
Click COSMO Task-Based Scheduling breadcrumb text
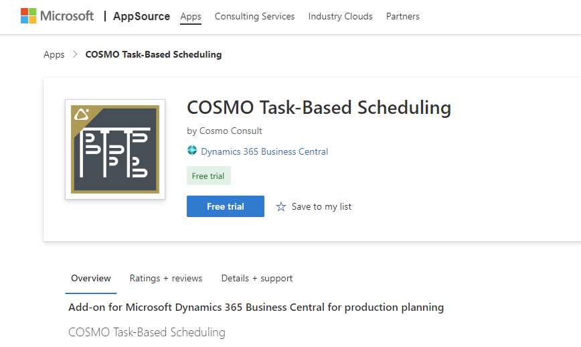point(153,55)
